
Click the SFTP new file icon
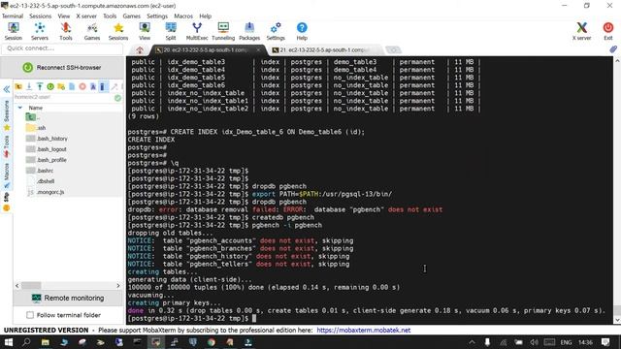(72, 86)
